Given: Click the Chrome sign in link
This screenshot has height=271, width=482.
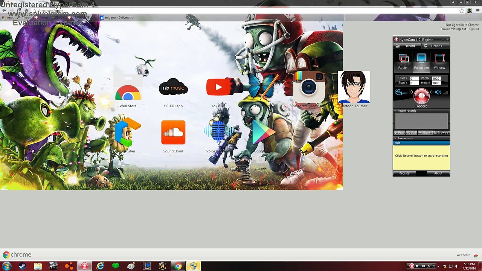Looking at the screenshot, I should pyautogui.click(x=473, y=29).
